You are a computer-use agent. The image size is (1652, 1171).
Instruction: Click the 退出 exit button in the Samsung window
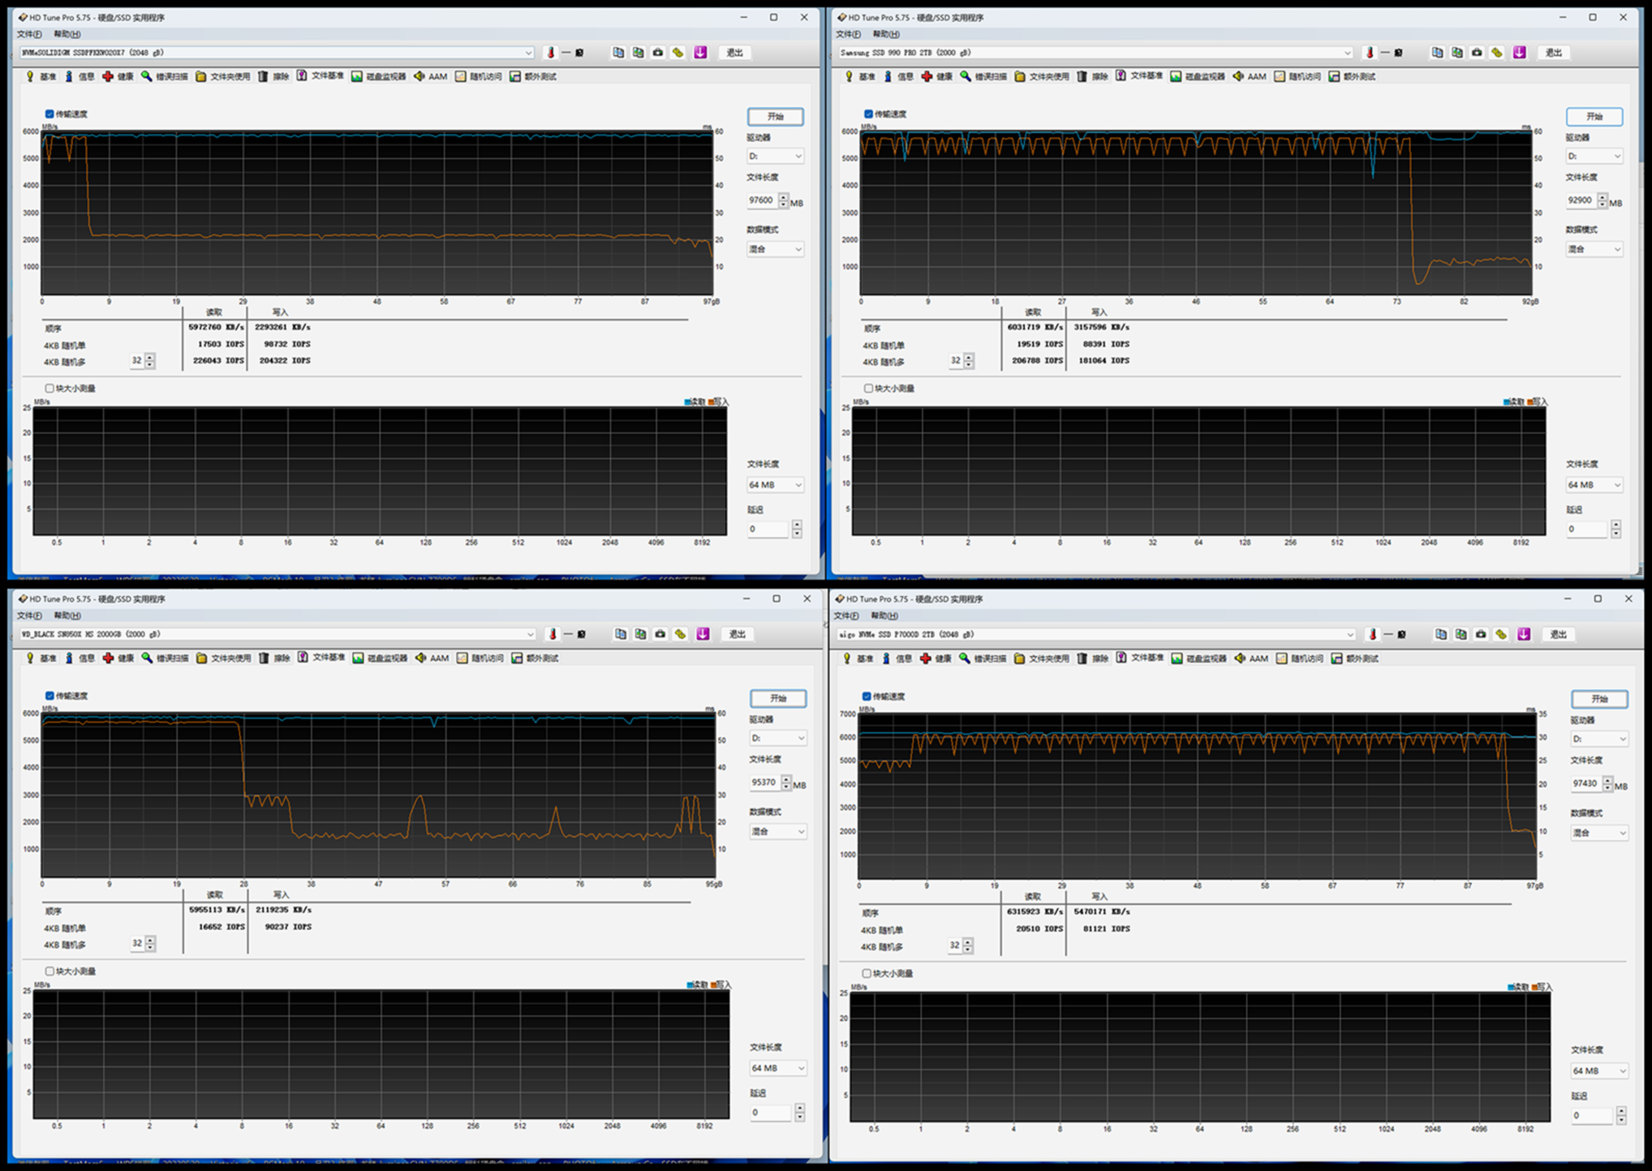tap(1553, 53)
